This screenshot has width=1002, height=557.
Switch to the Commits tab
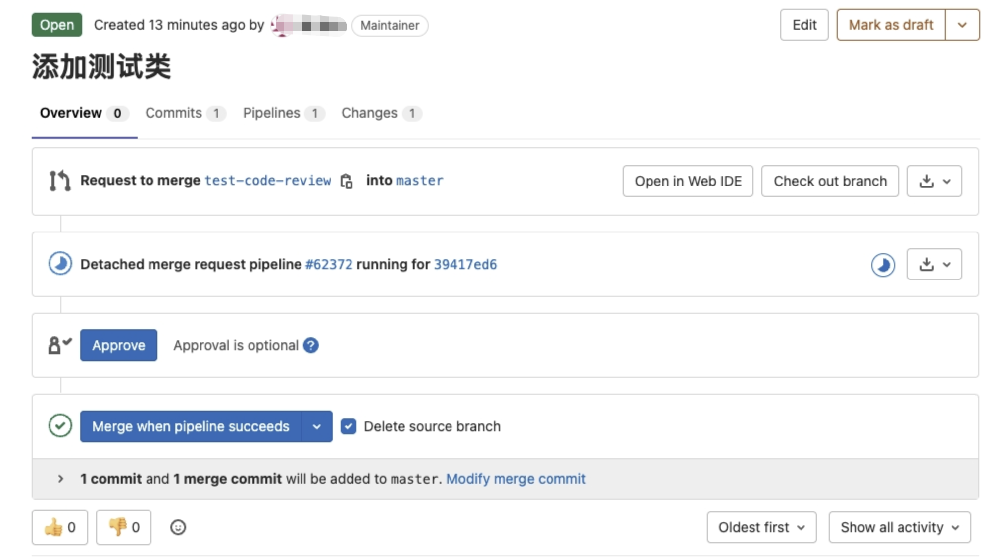point(174,113)
